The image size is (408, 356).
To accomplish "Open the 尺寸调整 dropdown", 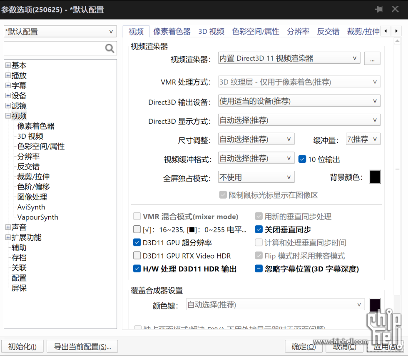I will click(256, 139).
